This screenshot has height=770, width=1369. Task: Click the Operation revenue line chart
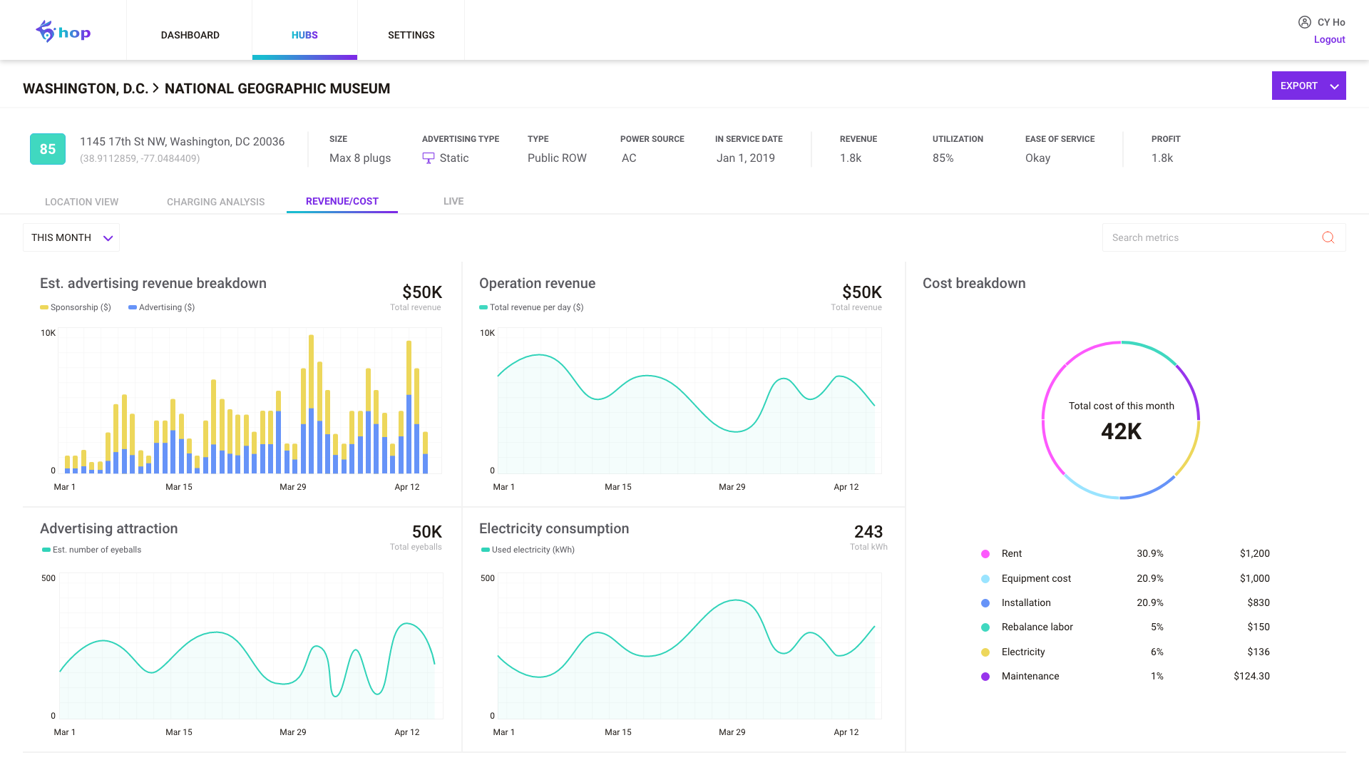(x=689, y=401)
